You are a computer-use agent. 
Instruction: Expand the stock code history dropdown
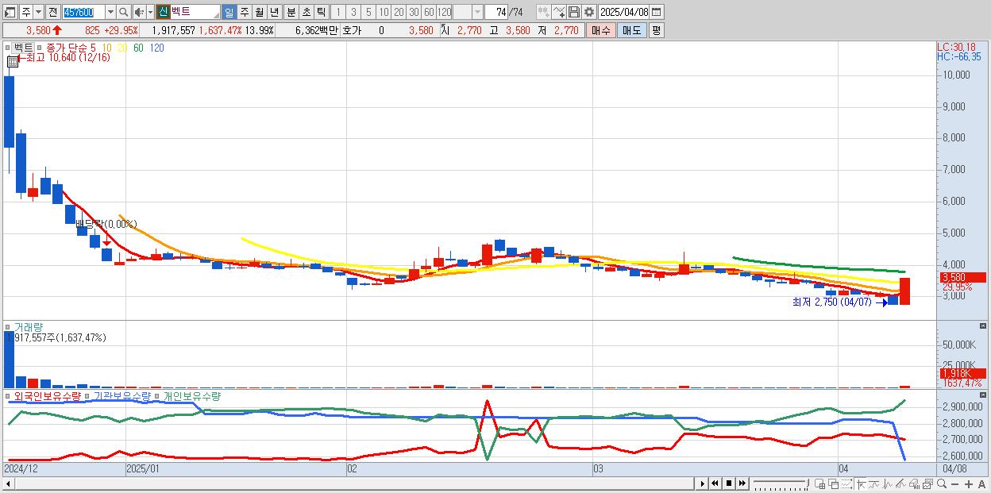point(110,12)
